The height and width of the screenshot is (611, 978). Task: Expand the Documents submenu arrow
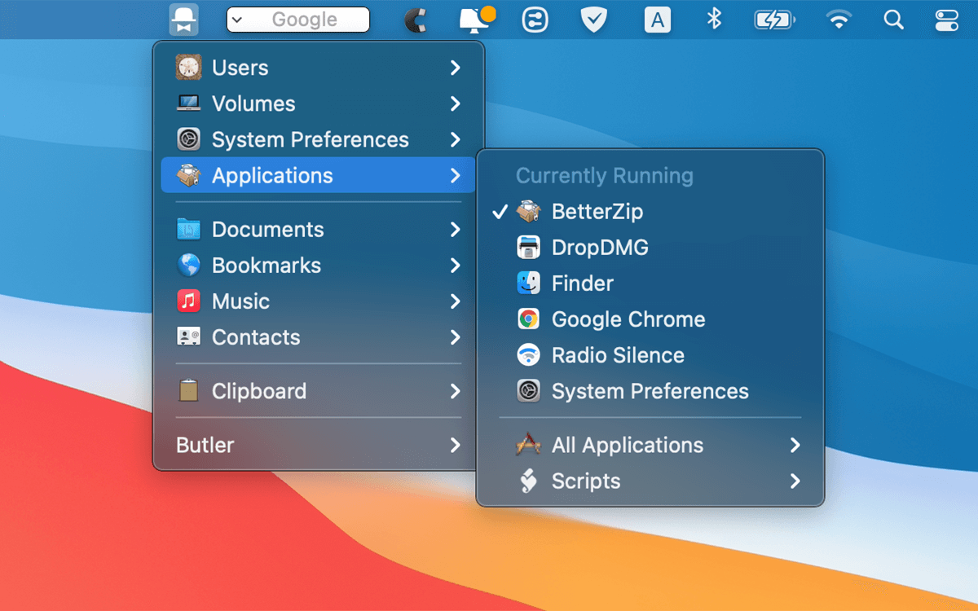[x=455, y=230]
